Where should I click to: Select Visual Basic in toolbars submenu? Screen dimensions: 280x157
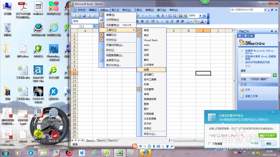coord(151,40)
